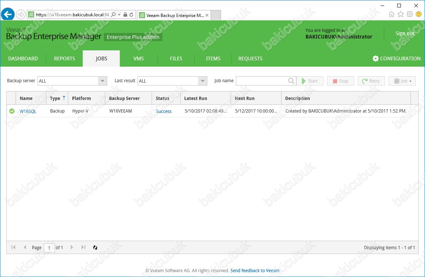Click the smiley feedback icon
This screenshot has height=277, width=425.
(x=419, y=14)
